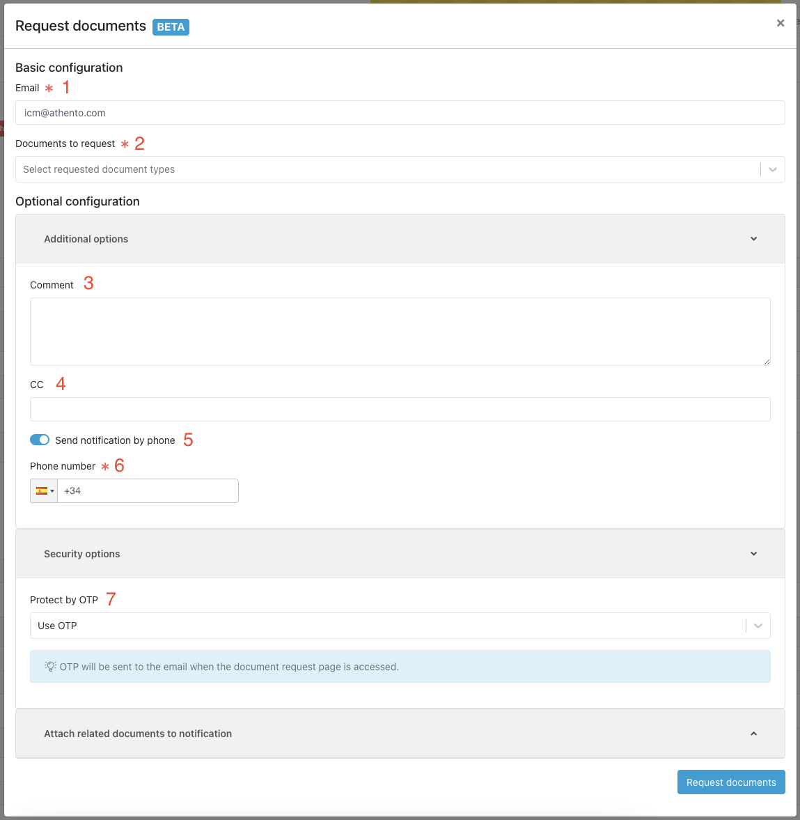Click the Use OTP dropdown arrow
This screenshot has height=820, width=800.
click(x=758, y=626)
